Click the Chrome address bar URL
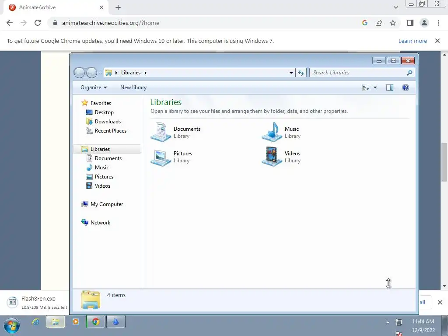 [111, 23]
